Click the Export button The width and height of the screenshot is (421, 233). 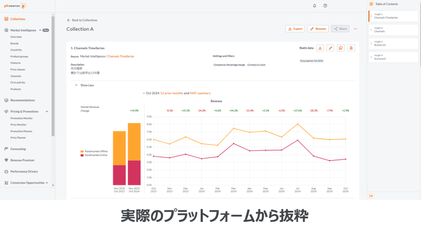pos(295,29)
